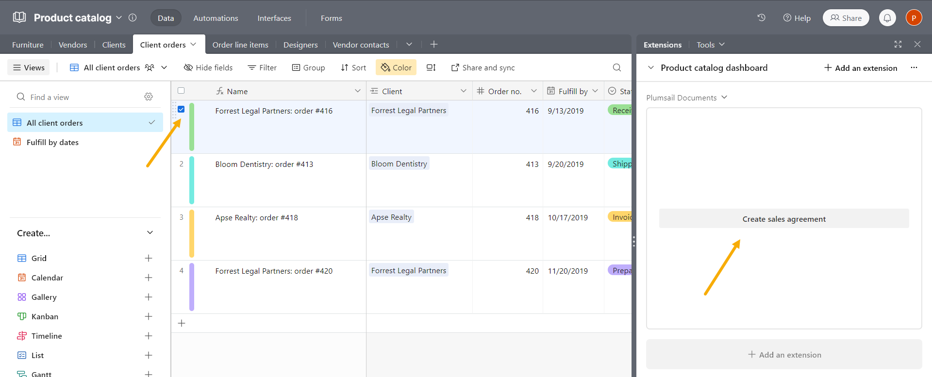The height and width of the screenshot is (377, 932).
Task: Open Hide fields toolbar option
Action: point(208,67)
